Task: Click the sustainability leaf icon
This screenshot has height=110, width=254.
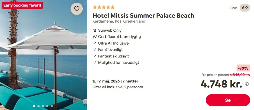Action: click(x=95, y=37)
